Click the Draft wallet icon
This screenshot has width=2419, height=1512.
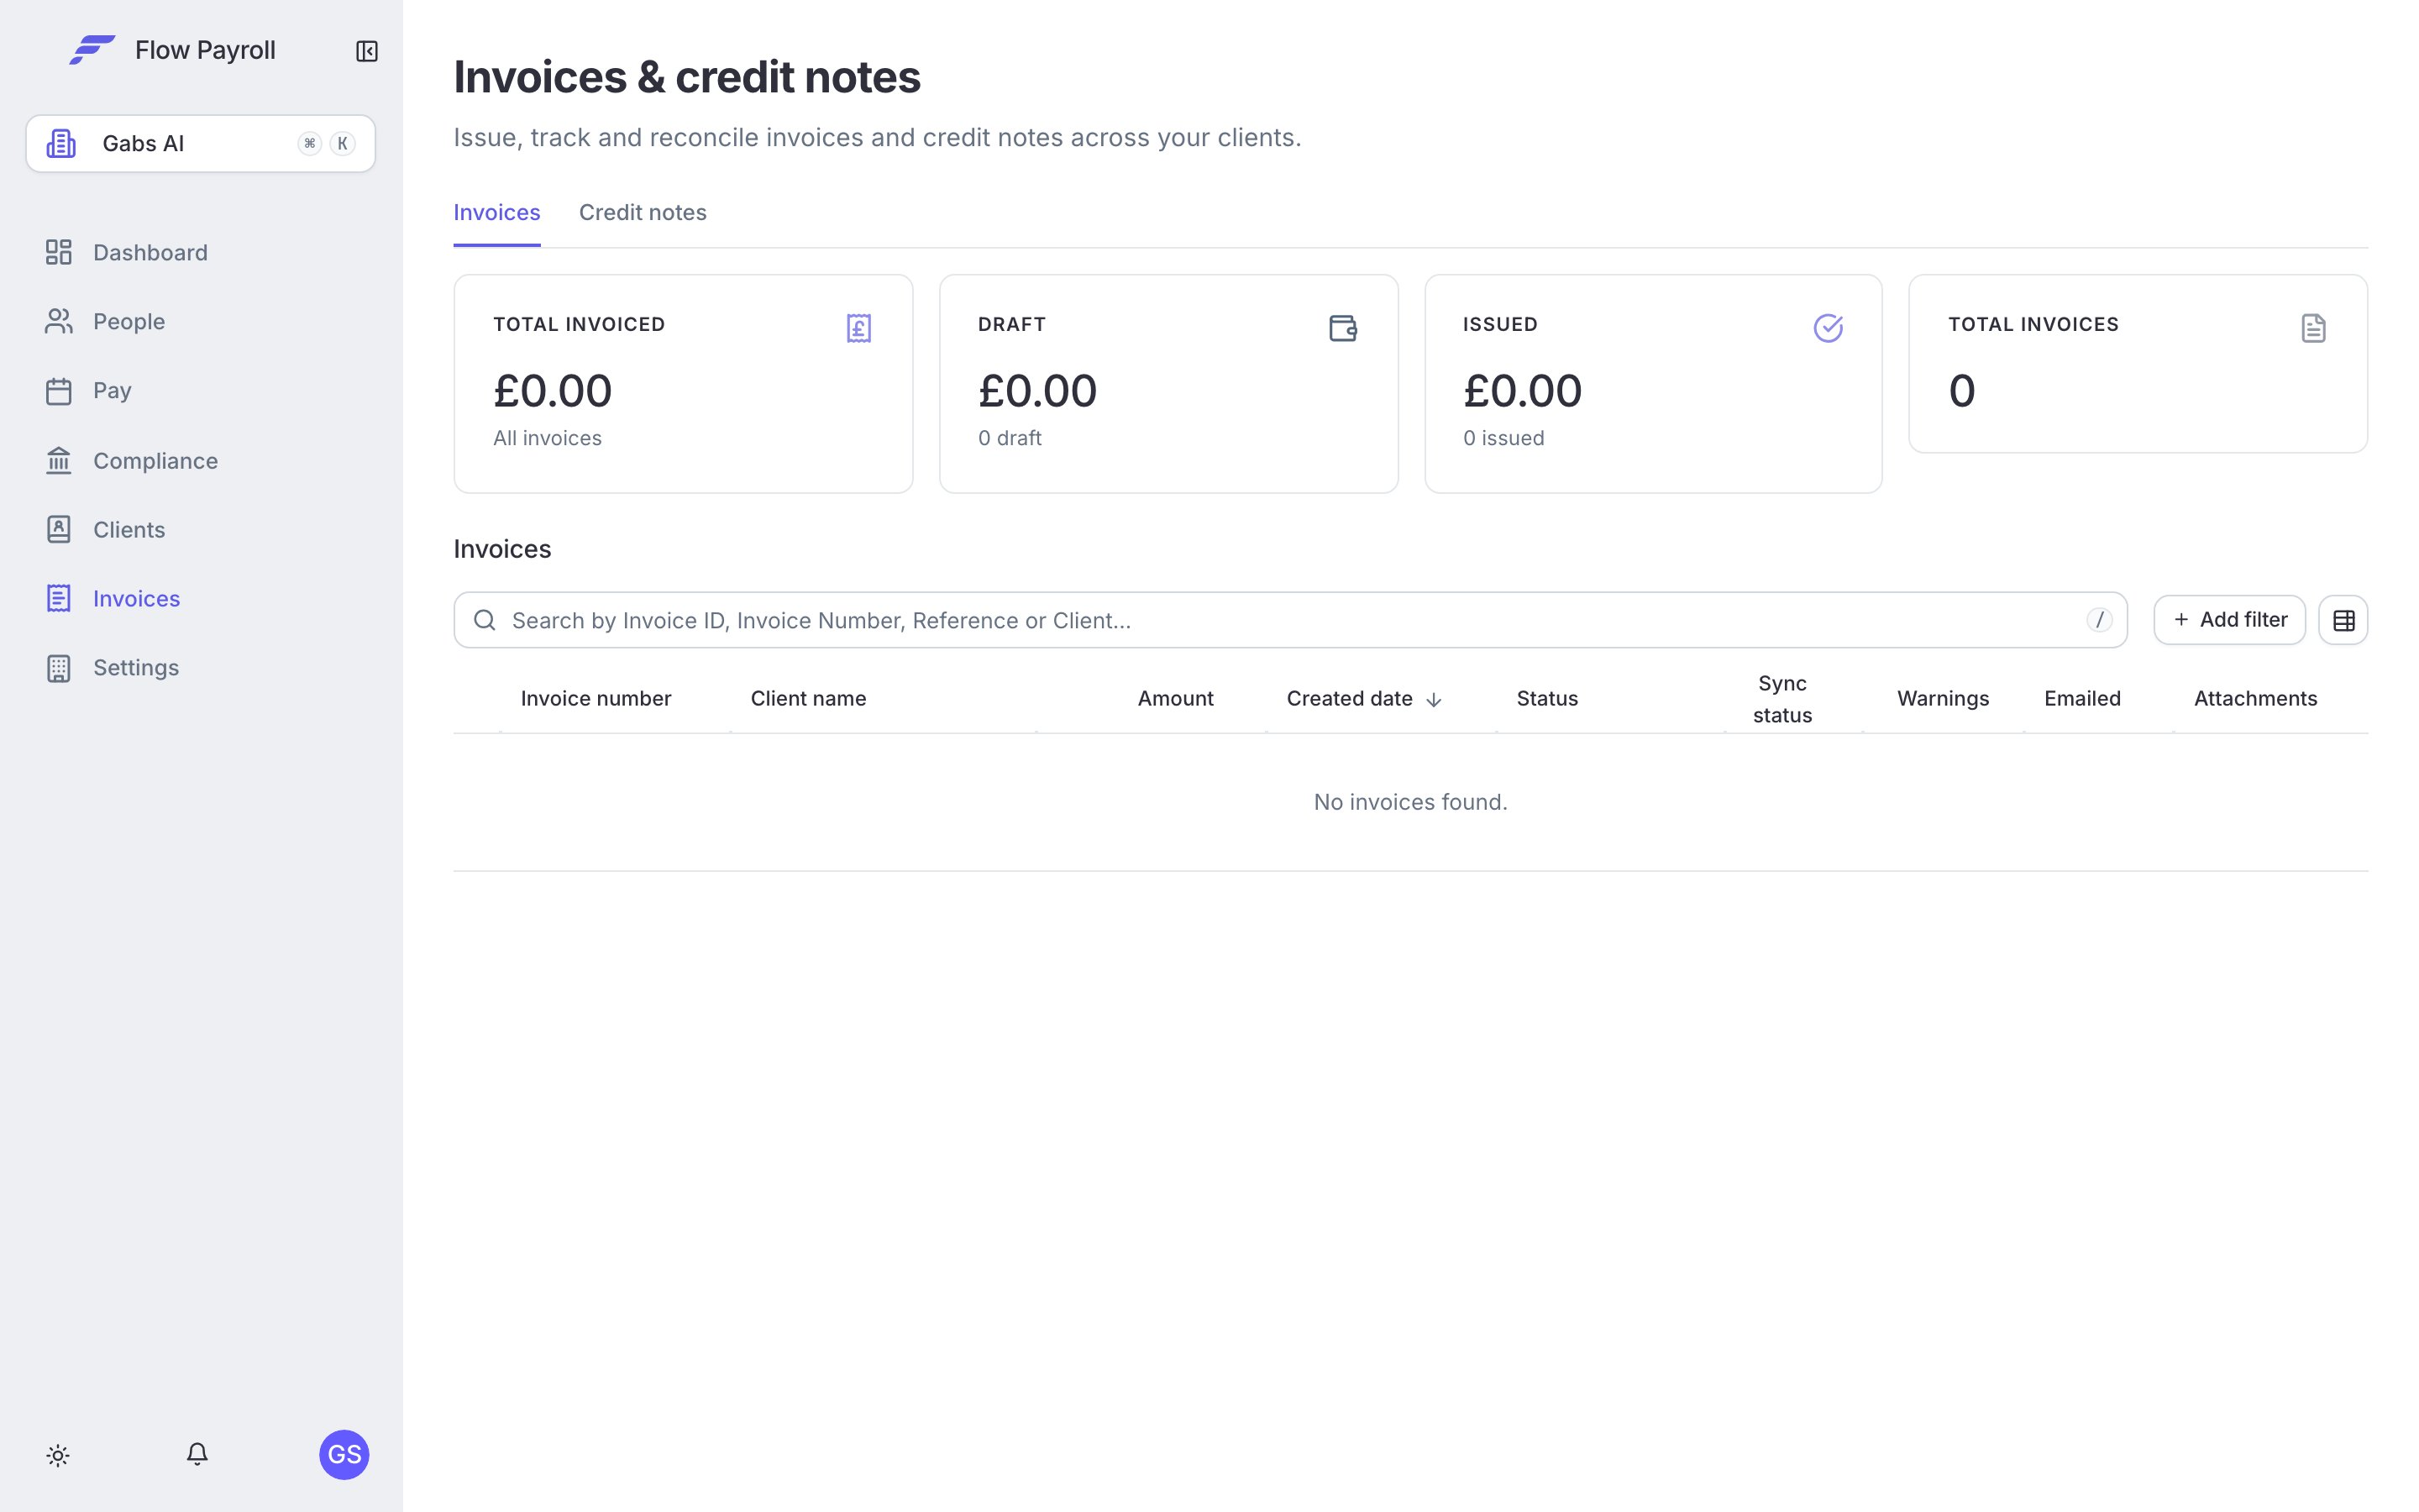[x=1343, y=328]
